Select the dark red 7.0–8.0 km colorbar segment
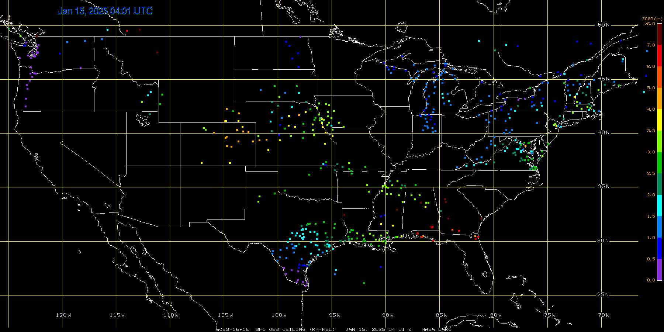This screenshot has width=664, height=332. tap(660, 34)
